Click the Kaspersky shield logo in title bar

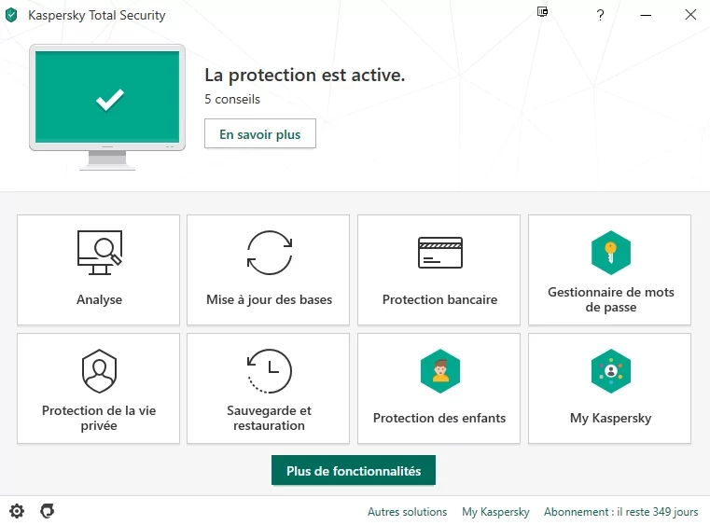(x=11, y=15)
